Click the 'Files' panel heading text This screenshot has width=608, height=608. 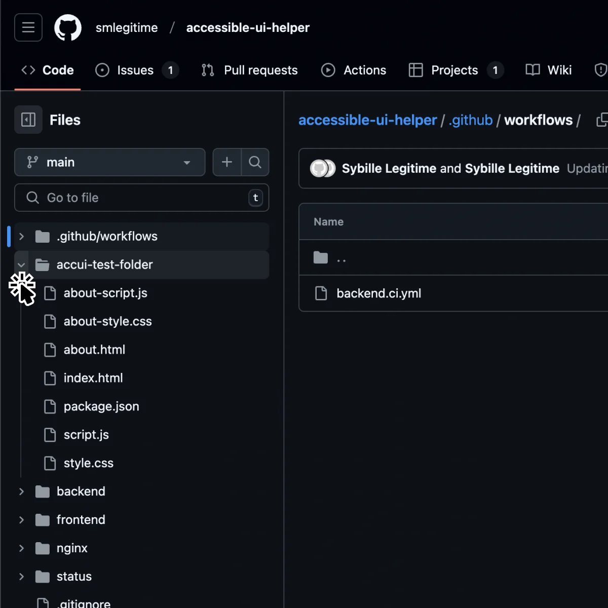click(65, 120)
